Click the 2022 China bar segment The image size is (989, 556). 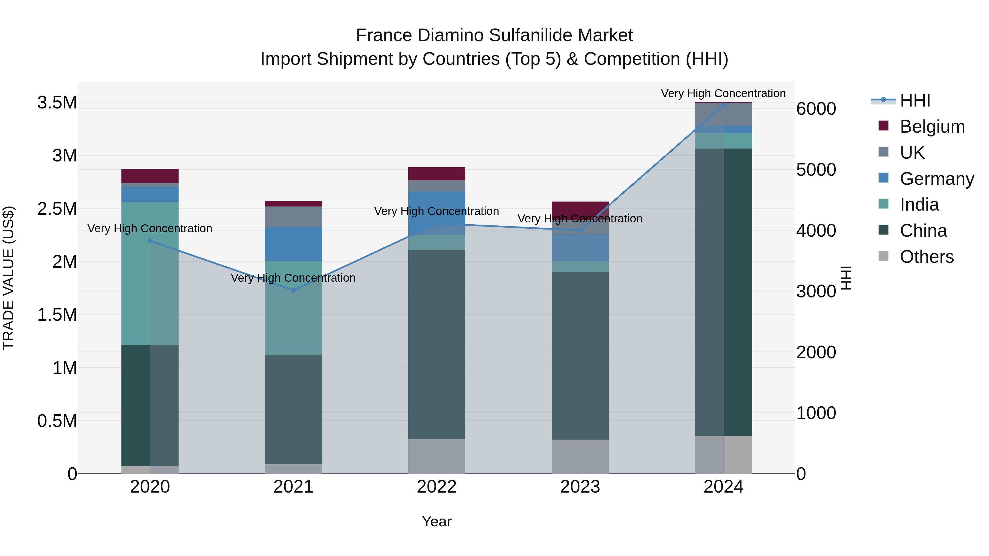pyautogui.click(x=437, y=345)
